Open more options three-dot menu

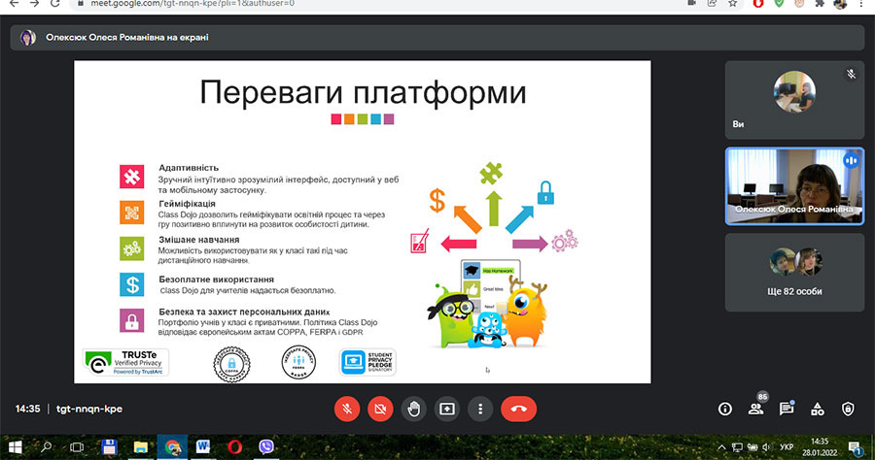click(x=480, y=409)
